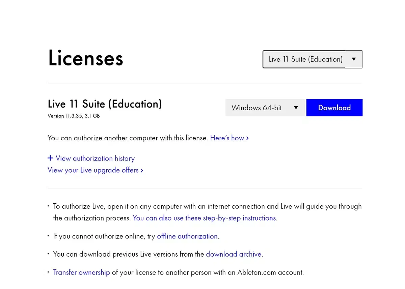This screenshot has width=405, height=289.
Task: Open the step-by-step instructions link
Action: 205,218
